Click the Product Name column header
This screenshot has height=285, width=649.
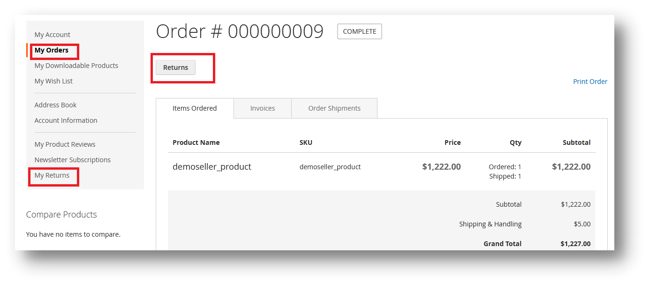point(196,142)
